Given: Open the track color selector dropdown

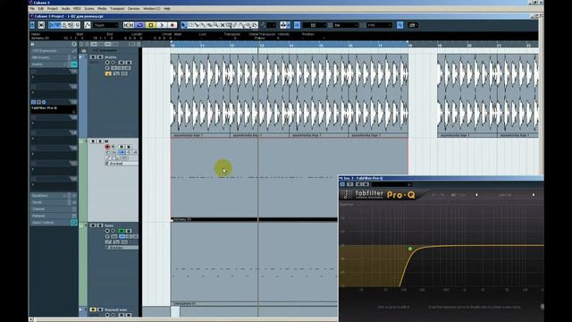Looking at the screenshot, I should tap(413, 25).
